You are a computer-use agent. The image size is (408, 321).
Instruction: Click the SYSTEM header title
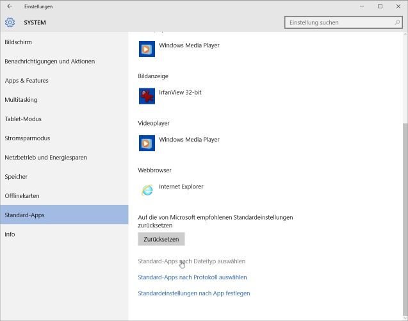coord(35,22)
